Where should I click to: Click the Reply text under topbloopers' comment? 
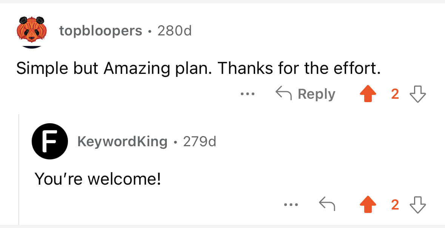click(316, 94)
